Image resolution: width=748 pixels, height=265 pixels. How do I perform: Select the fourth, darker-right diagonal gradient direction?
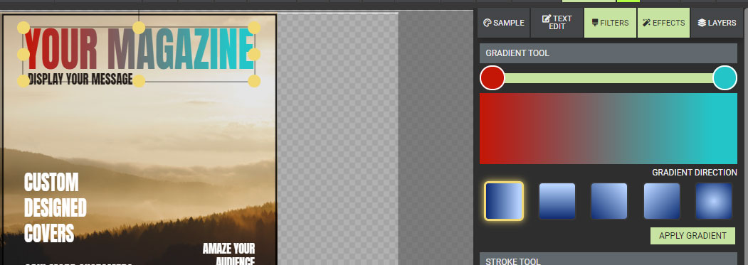662,201
